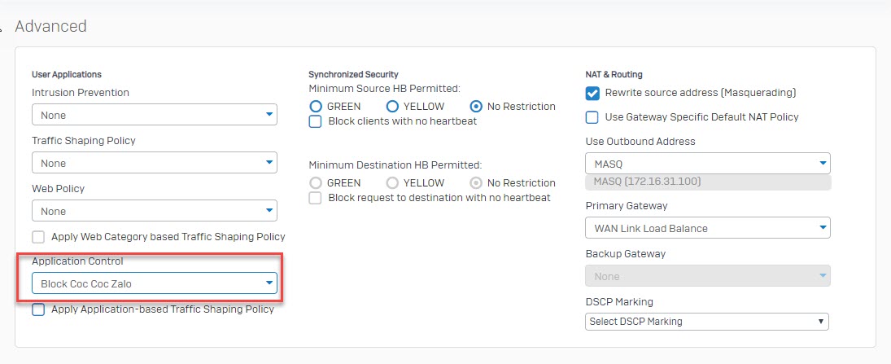891x364 pixels.
Task: Click the Backup Gateway None dropdown
Action: coord(708,276)
